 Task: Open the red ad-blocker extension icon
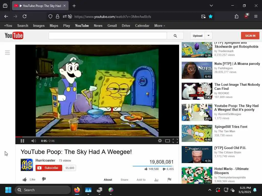246,16
